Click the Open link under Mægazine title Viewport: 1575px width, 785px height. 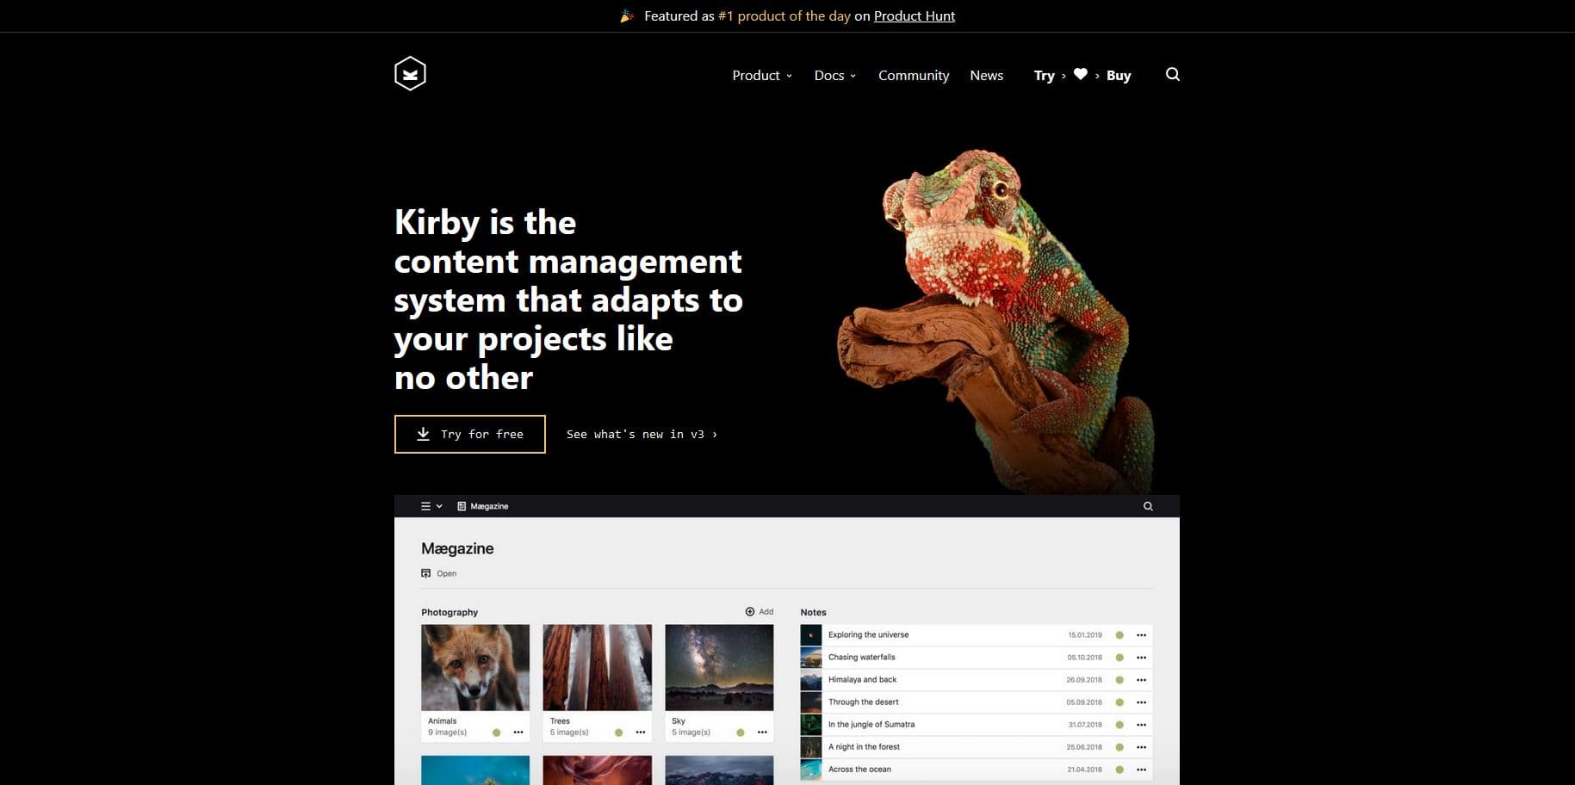click(446, 573)
